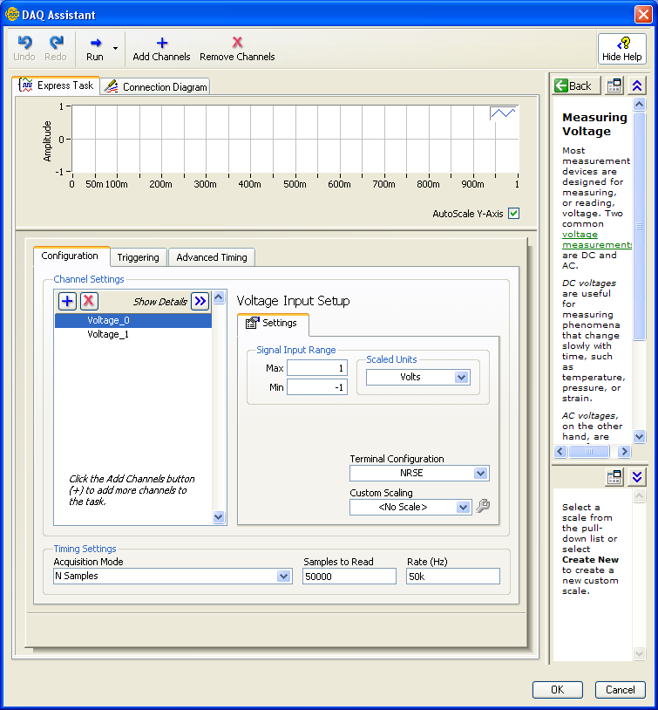Expand Show Details with double-arrow button
658x710 pixels.
[x=200, y=301]
